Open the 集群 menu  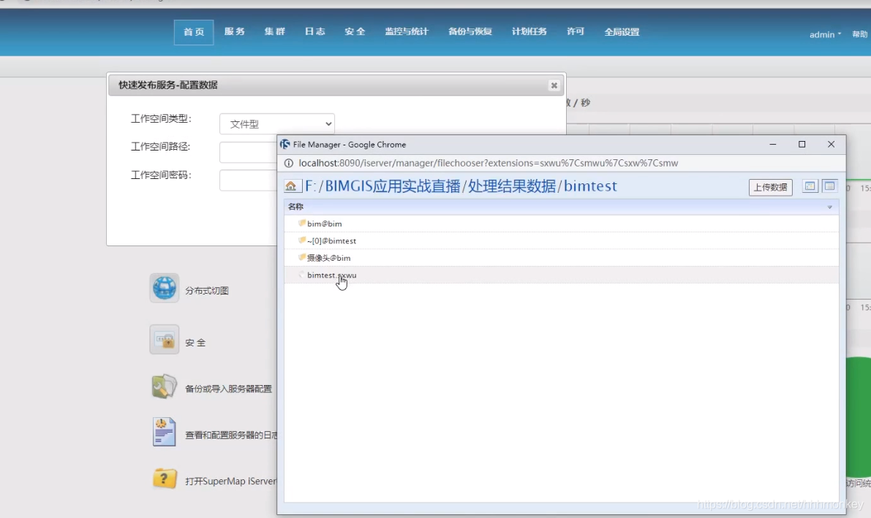(x=274, y=31)
